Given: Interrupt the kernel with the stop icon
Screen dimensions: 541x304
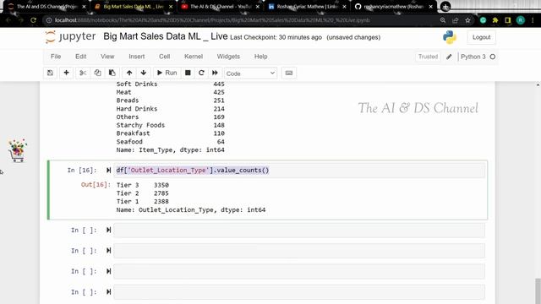Looking at the screenshot, I should [188, 73].
